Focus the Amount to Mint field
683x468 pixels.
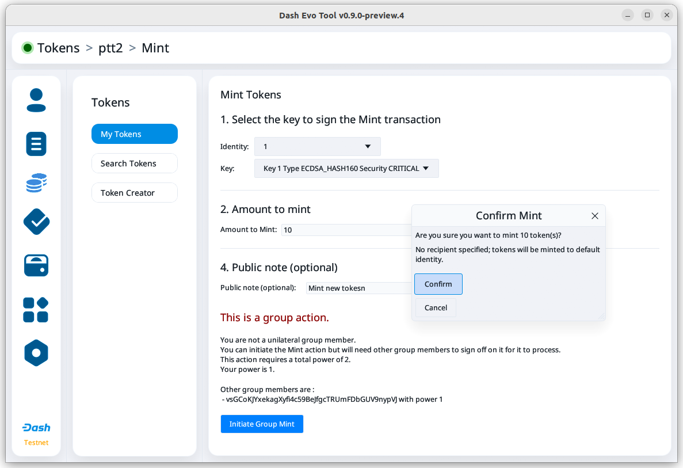345,230
